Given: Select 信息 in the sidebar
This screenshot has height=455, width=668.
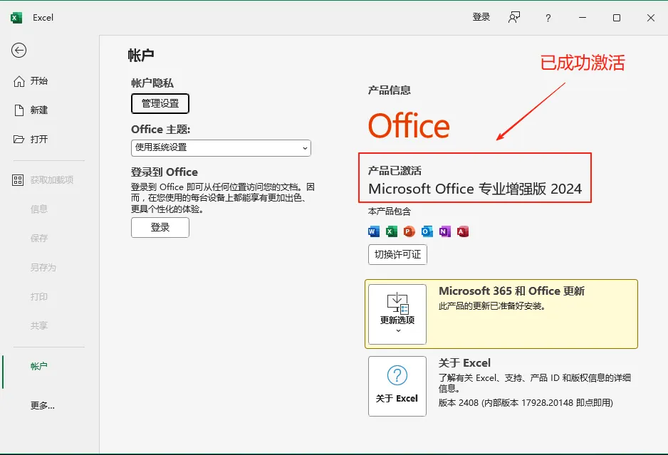Looking at the screenshot, I should [x=38, y=209].
